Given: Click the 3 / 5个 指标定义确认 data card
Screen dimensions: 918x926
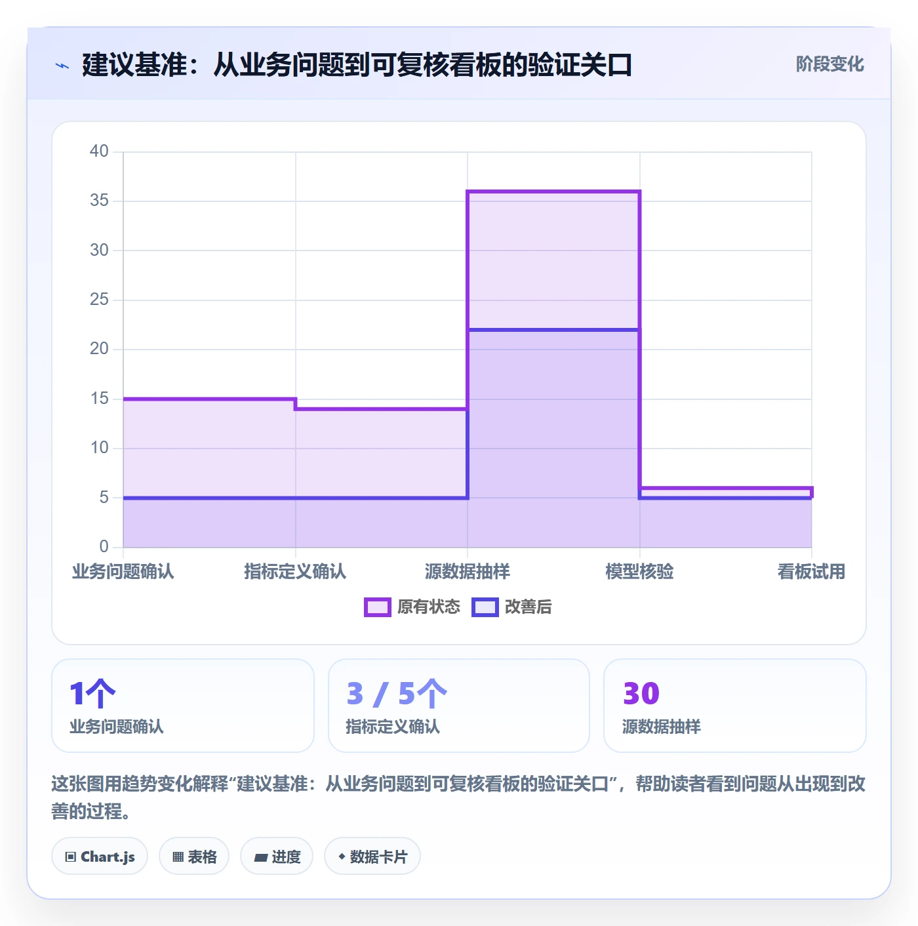Looking at the screenshot, I should pos(459,706).
